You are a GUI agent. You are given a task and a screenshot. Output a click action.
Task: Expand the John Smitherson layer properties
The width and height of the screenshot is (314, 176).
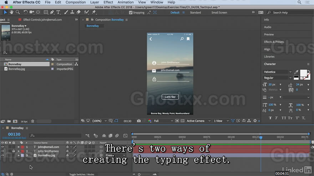click(x=19, y=151)
